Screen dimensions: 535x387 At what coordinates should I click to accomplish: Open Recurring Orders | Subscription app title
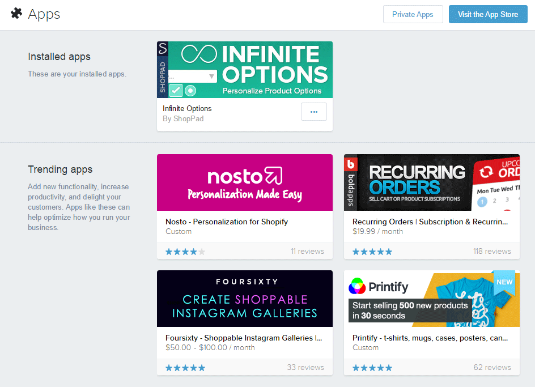tap(430, 222)
